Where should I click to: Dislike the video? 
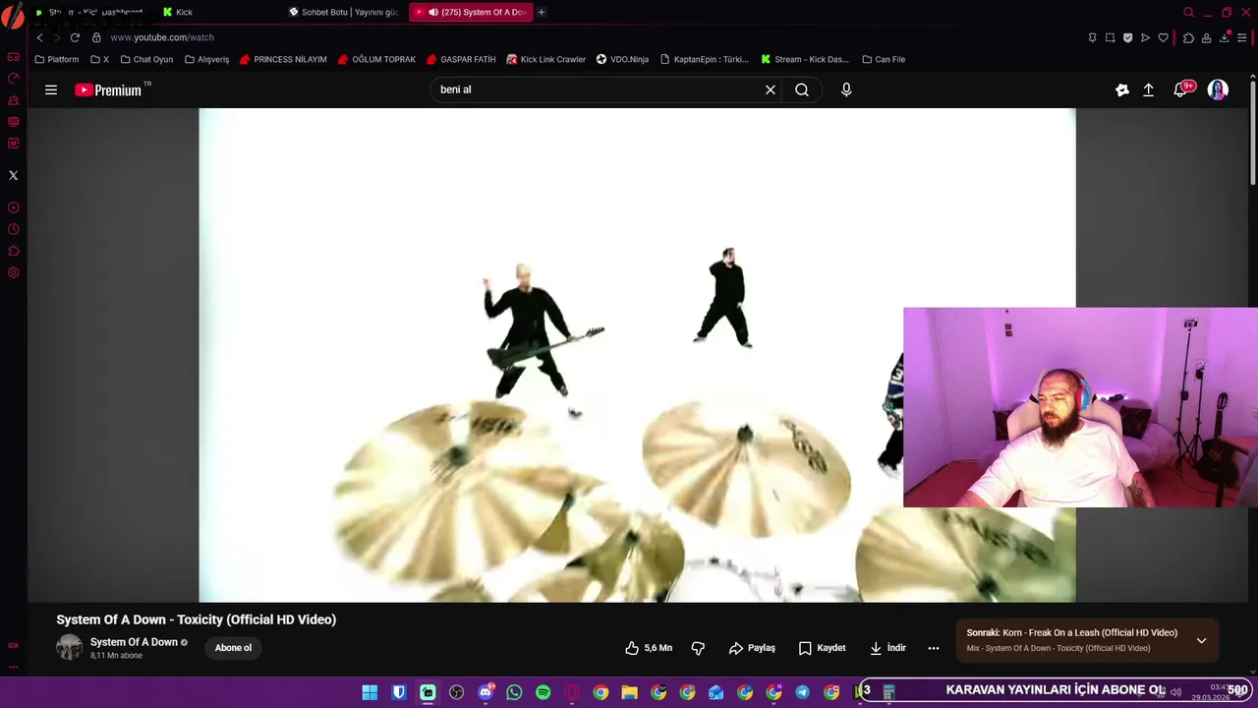(x=698, y=648)
